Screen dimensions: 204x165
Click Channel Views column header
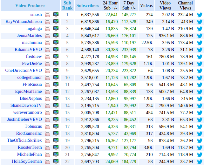click(185, 6)
